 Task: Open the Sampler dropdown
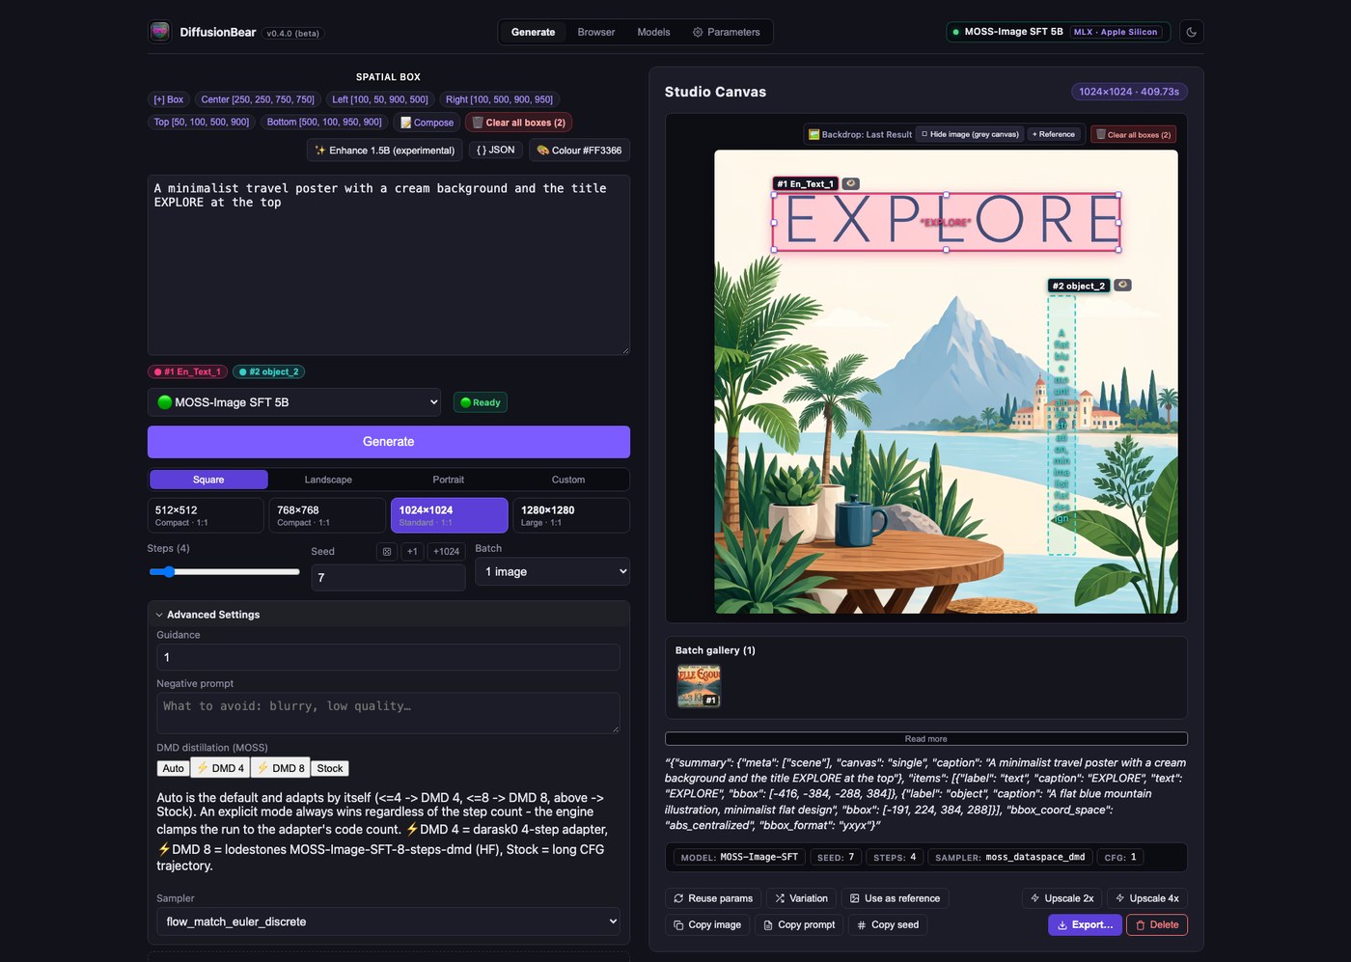388,921
